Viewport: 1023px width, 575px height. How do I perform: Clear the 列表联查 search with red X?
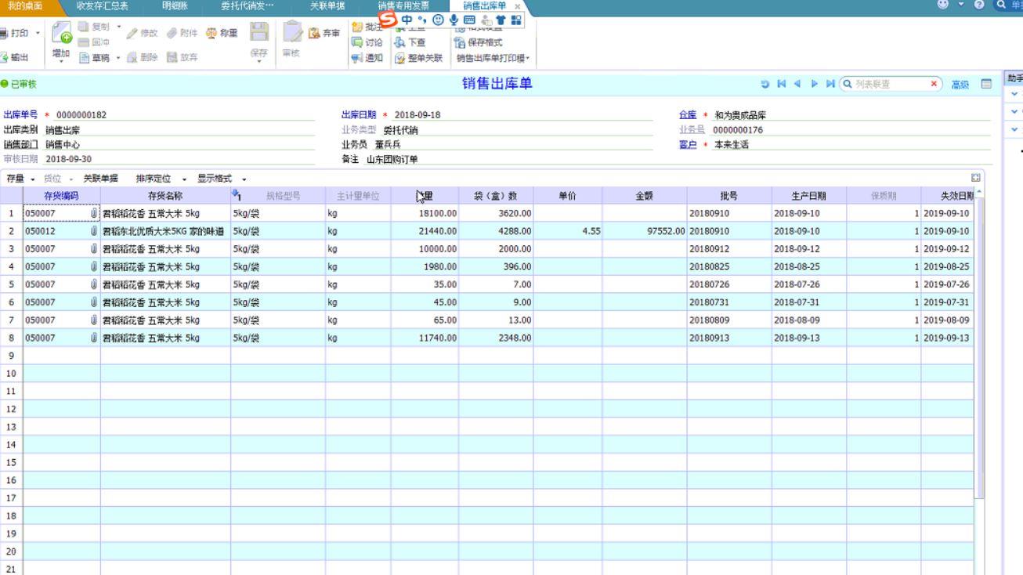coord(934,84)
